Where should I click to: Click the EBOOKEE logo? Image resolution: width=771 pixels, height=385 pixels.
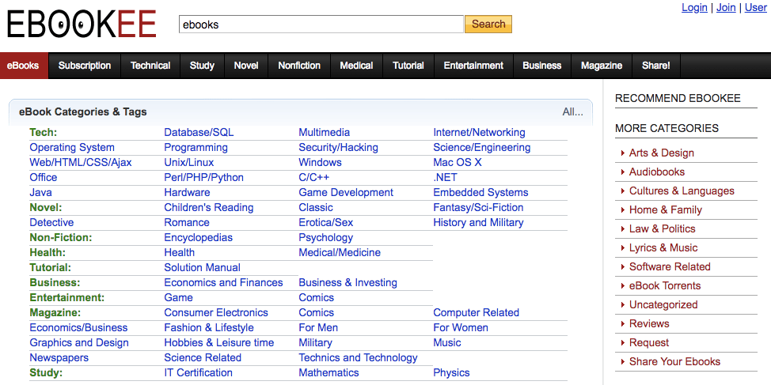coord(82,24)
